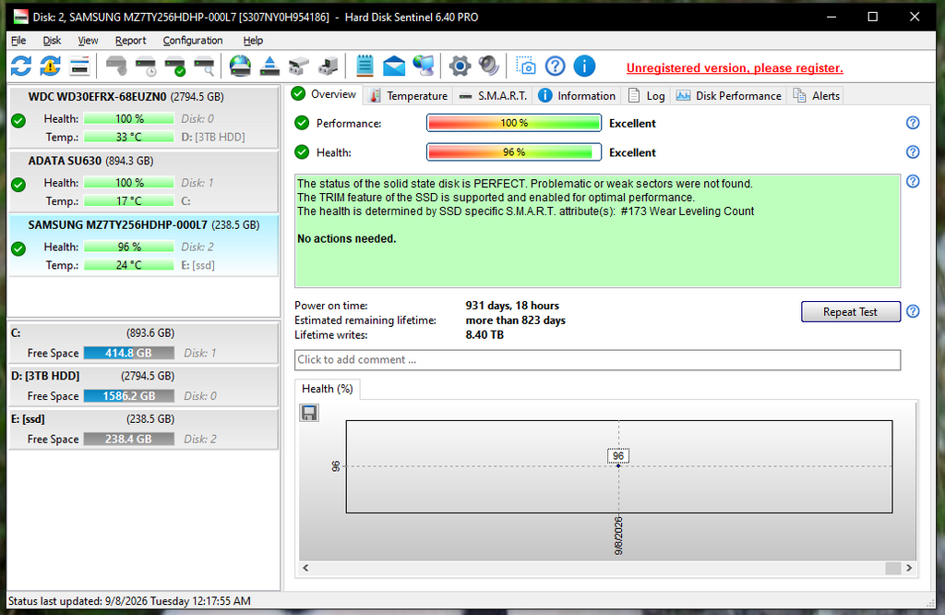
Task: Select the Health (%) graph tab
Action: coord(328,389)
